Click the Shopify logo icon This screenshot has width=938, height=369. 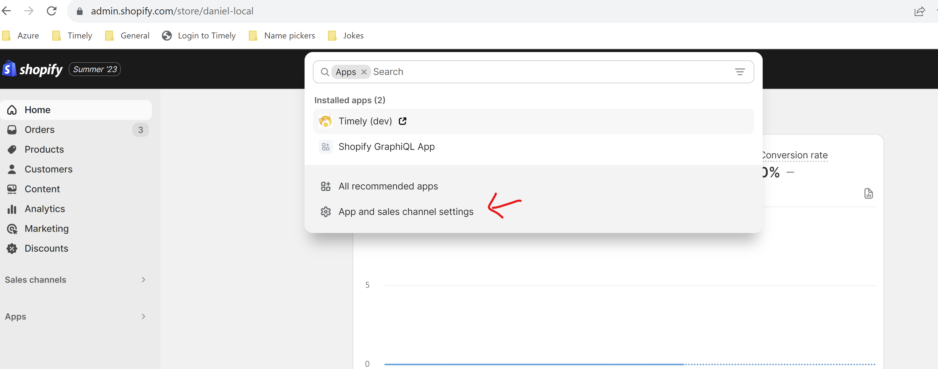[x=9, y=69]
